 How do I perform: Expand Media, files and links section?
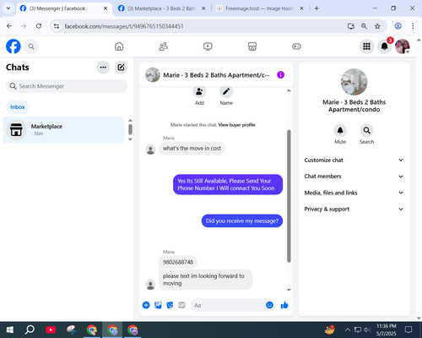tap(354, 193)
